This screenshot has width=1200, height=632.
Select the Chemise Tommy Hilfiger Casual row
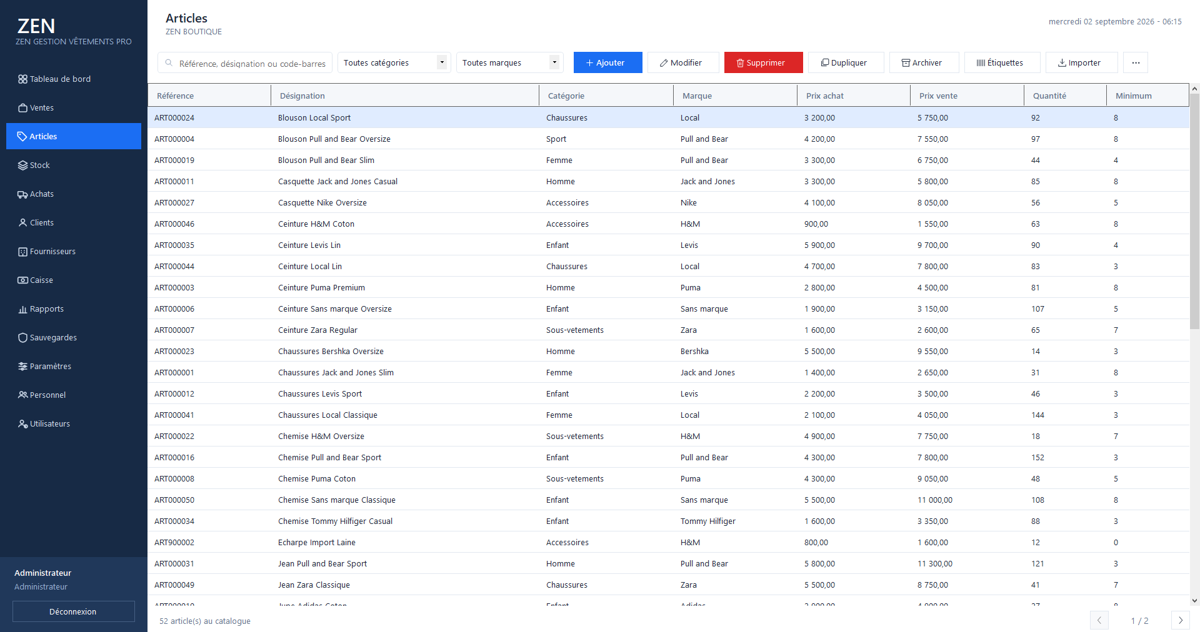[x=669, y=521]
